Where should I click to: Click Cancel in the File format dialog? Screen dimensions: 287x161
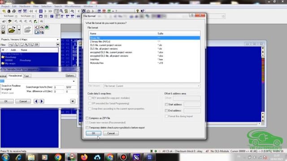111,133
